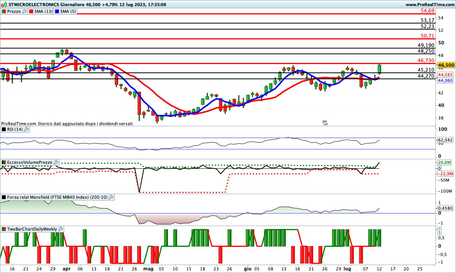This screenshot has width=456, height=273.
Task: Click the blue SMA (5) color swatch
Action: tap(57, 11)
